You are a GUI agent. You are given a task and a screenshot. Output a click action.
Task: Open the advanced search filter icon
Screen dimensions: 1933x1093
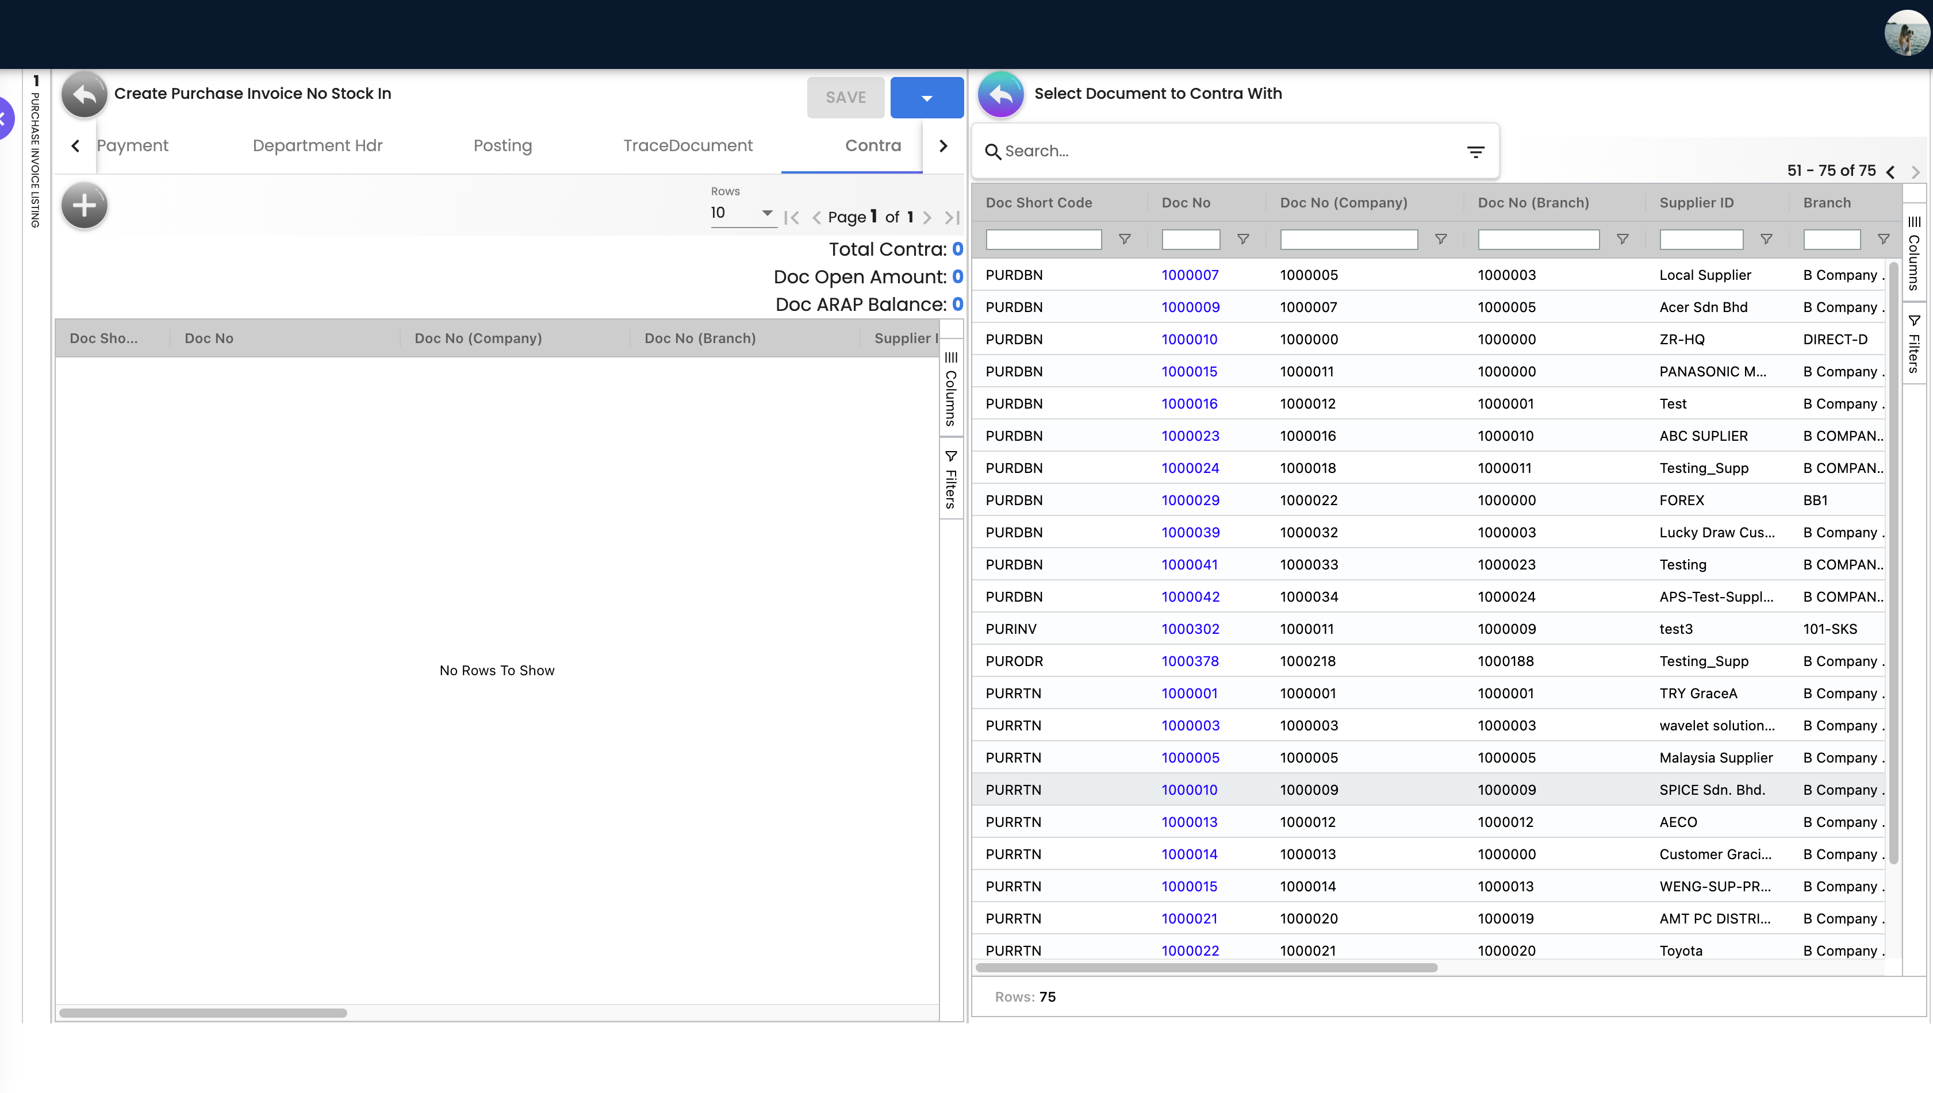click(x=1476, y=152)
